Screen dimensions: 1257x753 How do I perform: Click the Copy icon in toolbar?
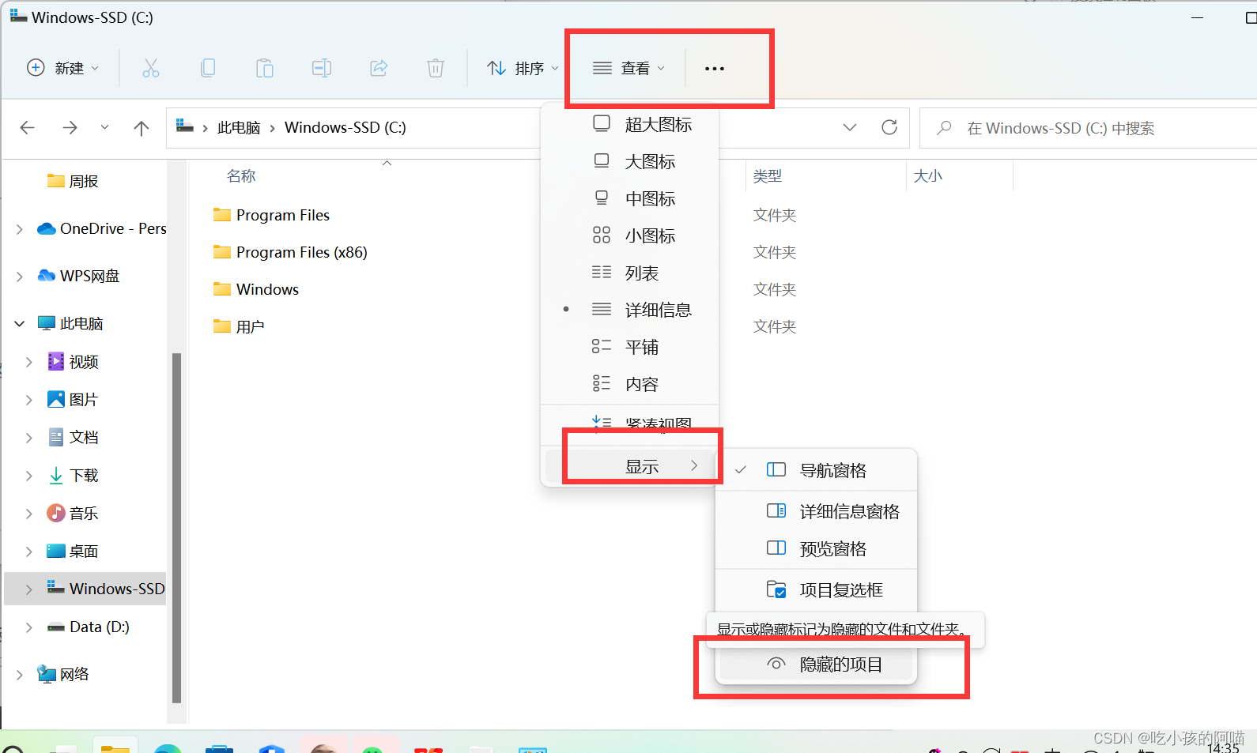pos(208,68)
